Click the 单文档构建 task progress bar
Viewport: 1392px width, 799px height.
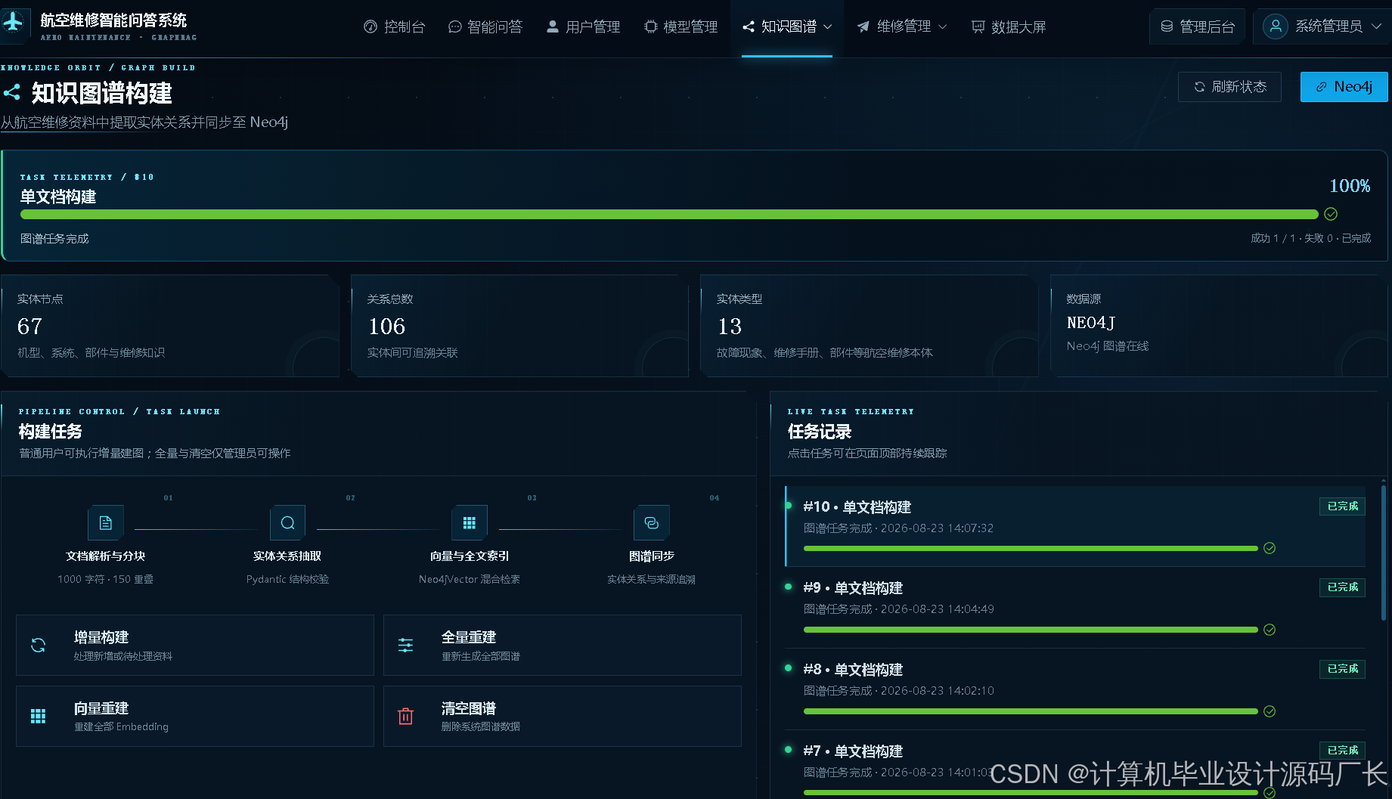point(668,215)
